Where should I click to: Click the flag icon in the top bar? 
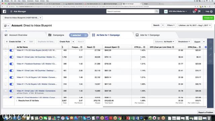199,11
